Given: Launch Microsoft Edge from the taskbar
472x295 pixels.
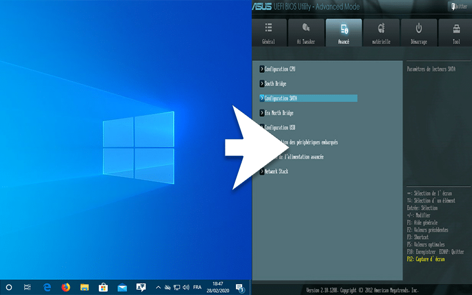Looking at the screenshot, I should [47, 288].
